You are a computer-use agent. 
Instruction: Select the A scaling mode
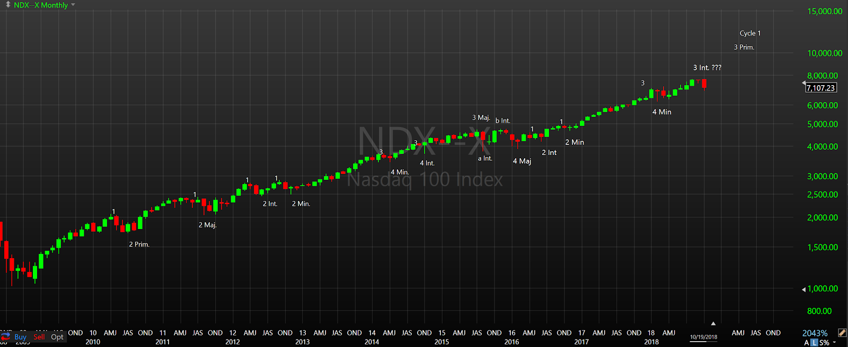tap(807, 343)
